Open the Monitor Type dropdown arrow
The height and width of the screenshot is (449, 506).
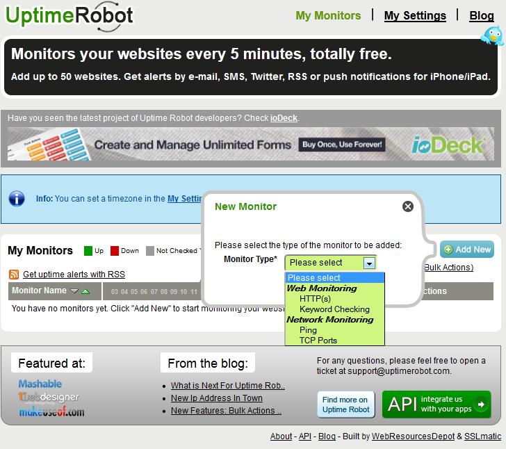(369, 263)
